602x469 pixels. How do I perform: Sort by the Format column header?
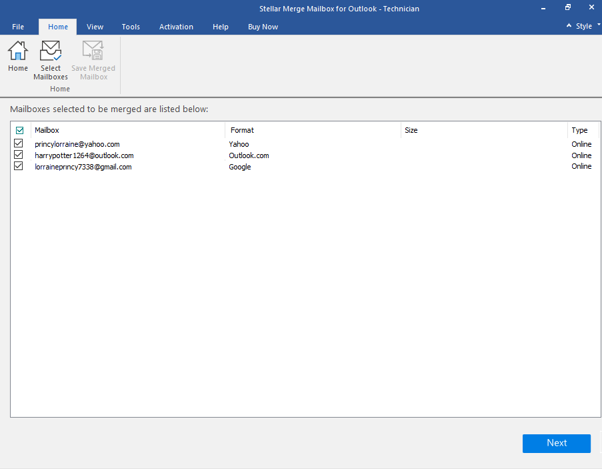coord(313,130)
